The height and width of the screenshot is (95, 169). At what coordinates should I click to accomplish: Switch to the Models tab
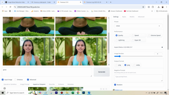[132, 17]
